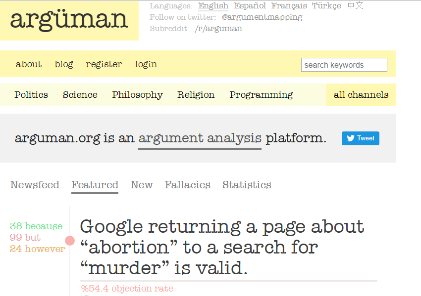
Task: Open the Politics channel
Action: pos(31,95)
